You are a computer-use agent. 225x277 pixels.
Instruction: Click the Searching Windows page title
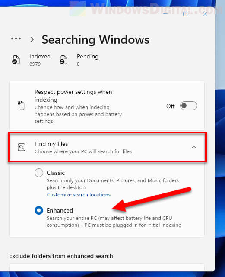coord(95,39)
